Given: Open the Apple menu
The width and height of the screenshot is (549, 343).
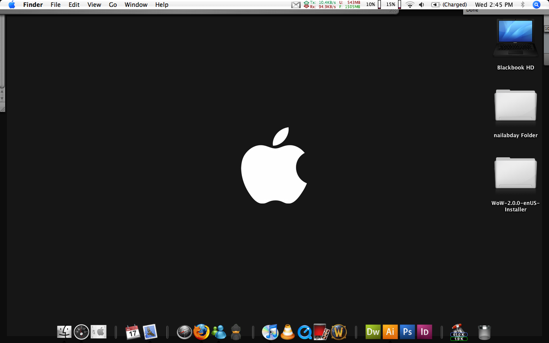Looking at the screenshot, I should [12, 5].
